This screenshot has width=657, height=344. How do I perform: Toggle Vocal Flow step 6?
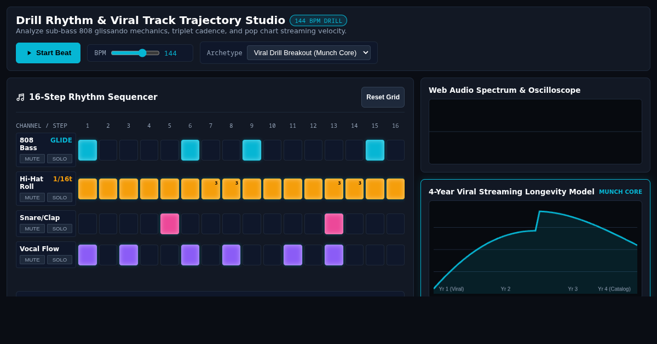point(190,255)
